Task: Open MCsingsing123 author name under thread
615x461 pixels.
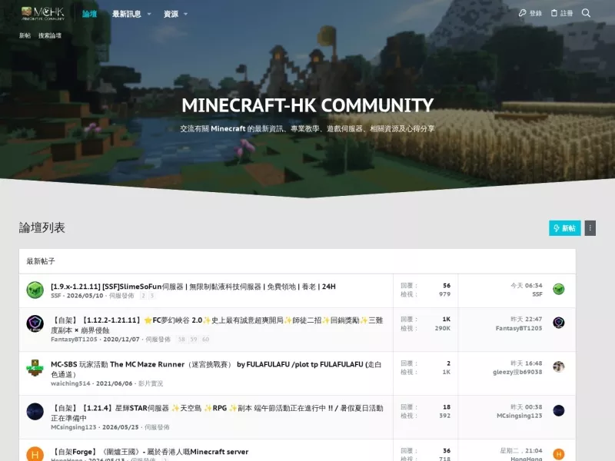Action: click(73, 427)
